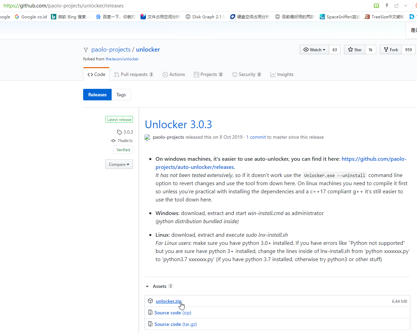
Task: Click the share icon in address bar
Action: click(x=396, y=6)
